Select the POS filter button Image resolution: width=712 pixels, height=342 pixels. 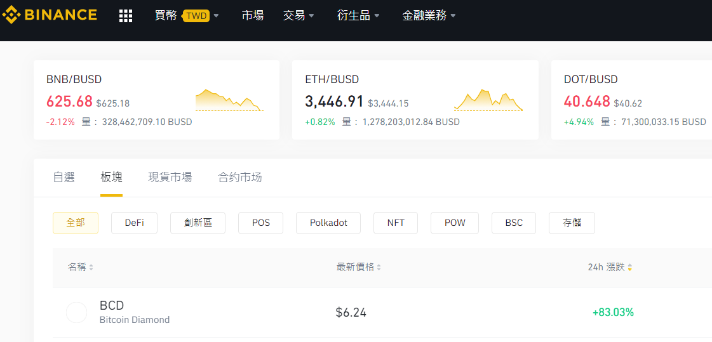tap(260, 223)
